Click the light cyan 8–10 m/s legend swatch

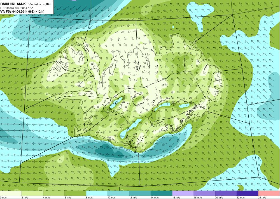(x=97, y=193)
